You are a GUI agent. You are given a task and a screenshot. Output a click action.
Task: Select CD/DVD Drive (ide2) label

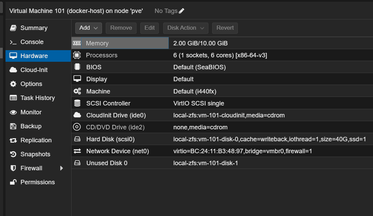coord(115,127)
